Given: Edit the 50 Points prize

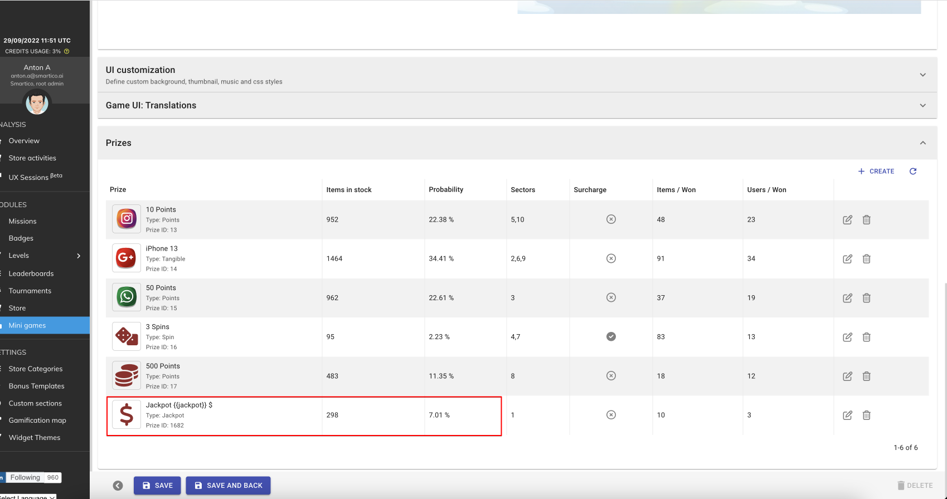Looking at the screenshot, I should coord(847,298).
